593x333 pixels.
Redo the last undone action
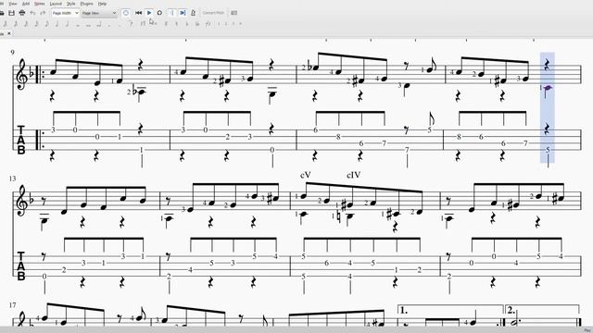pos(43,13)
